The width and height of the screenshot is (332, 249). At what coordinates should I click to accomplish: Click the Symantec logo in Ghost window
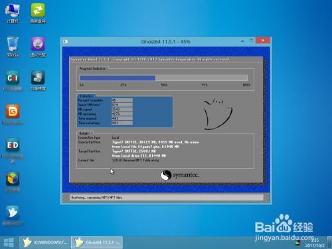[x=181, y=175]
